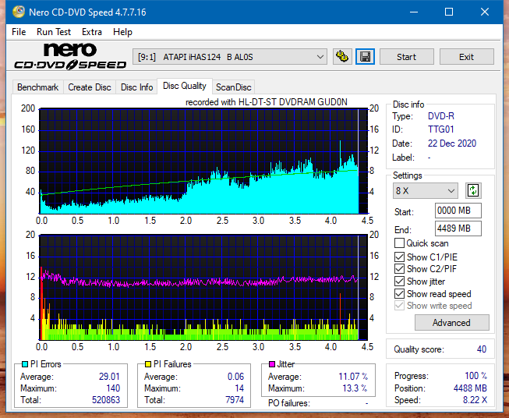This screenshot has width=509, height=418.
Task: Click the disabled Show write speed checkbox
Action: pos(399,306)
